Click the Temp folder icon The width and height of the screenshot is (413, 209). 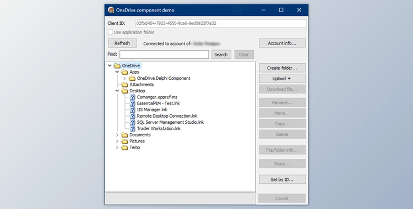coord(124,147)
